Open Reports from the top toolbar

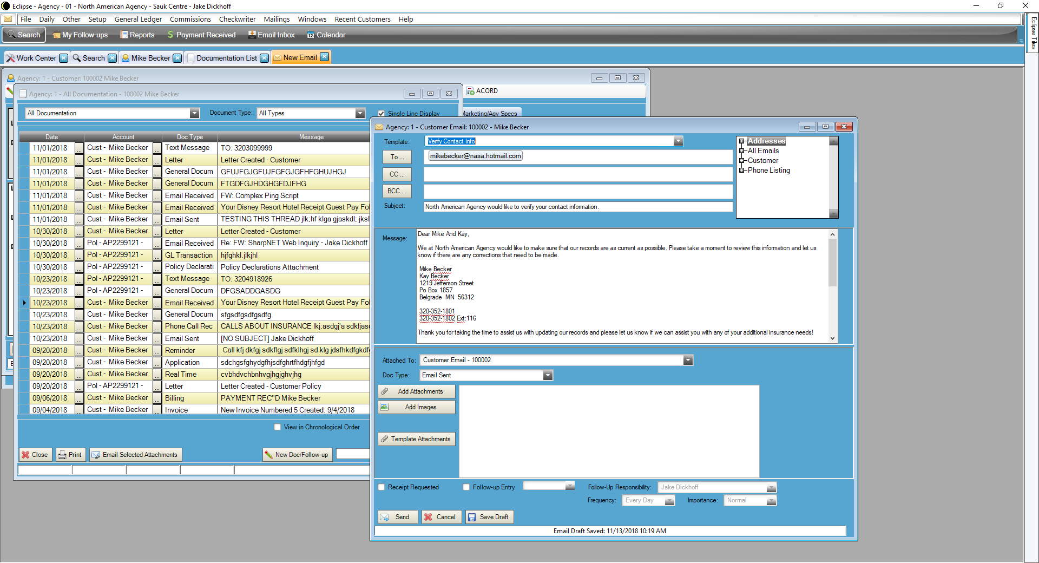click(x=137, y=35)
